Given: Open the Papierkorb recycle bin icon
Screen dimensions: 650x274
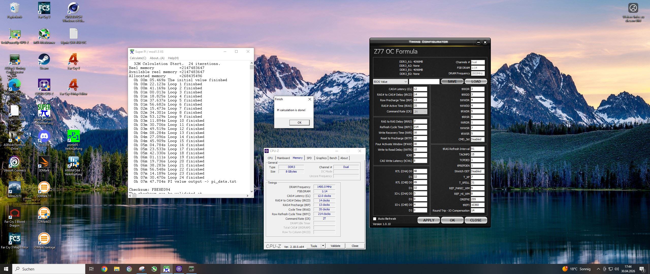Looking at the screenshot, I should pyautogui.click(x=14, y=10).
